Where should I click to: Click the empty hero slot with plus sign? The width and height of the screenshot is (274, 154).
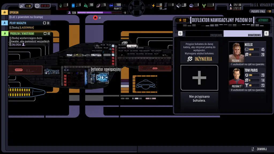pyautogui.click(x=199, y=78)
